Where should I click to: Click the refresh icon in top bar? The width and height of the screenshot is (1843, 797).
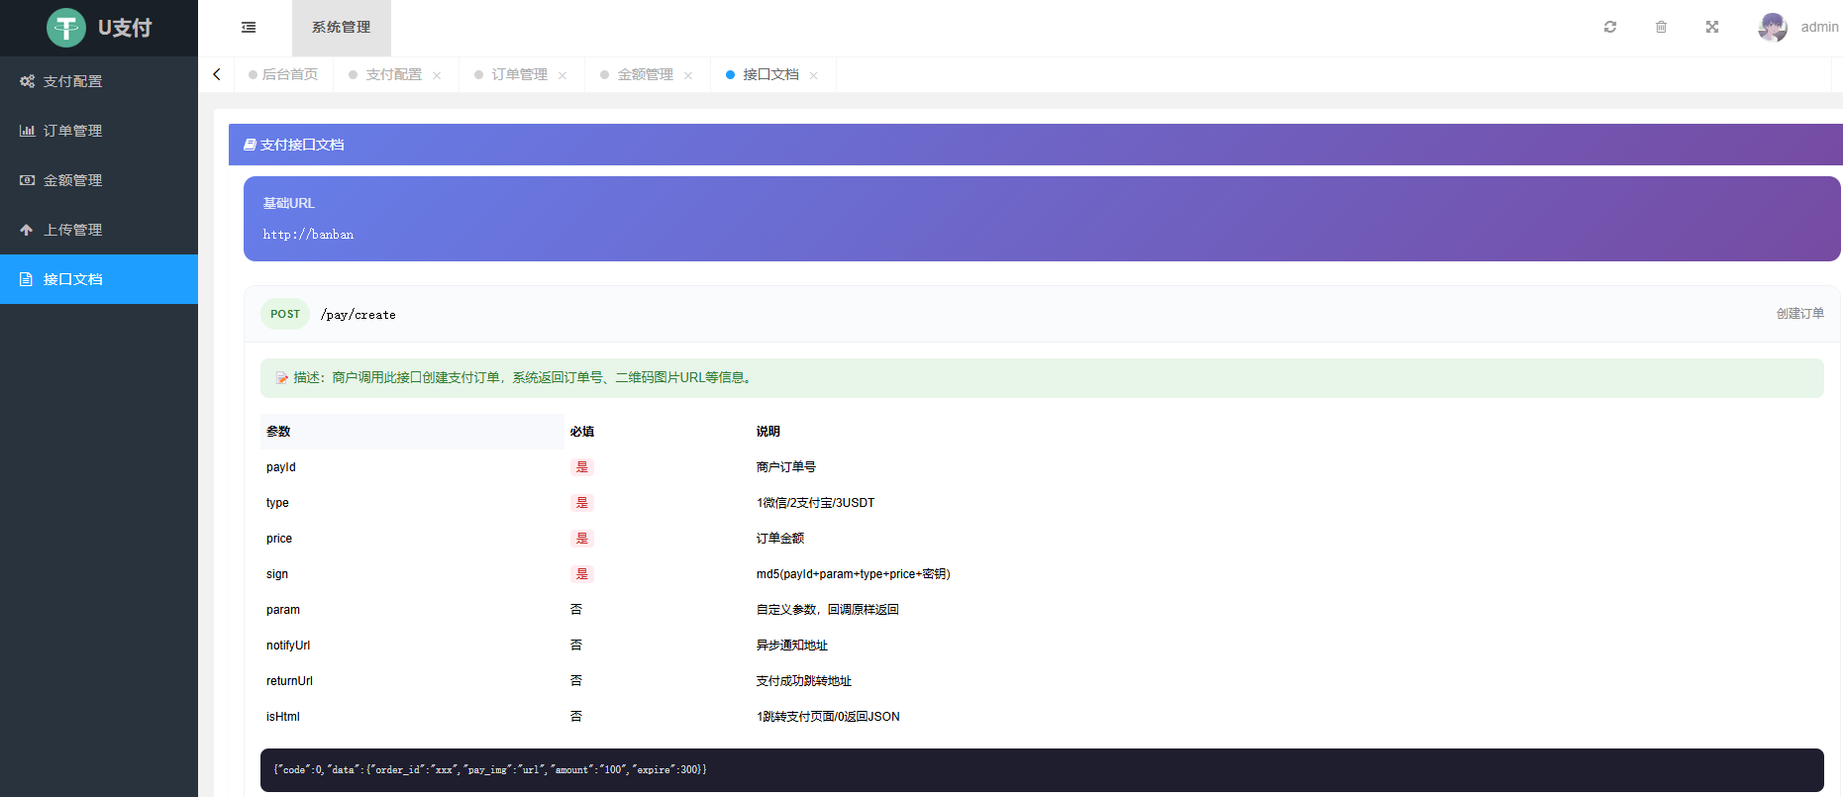1610,27
